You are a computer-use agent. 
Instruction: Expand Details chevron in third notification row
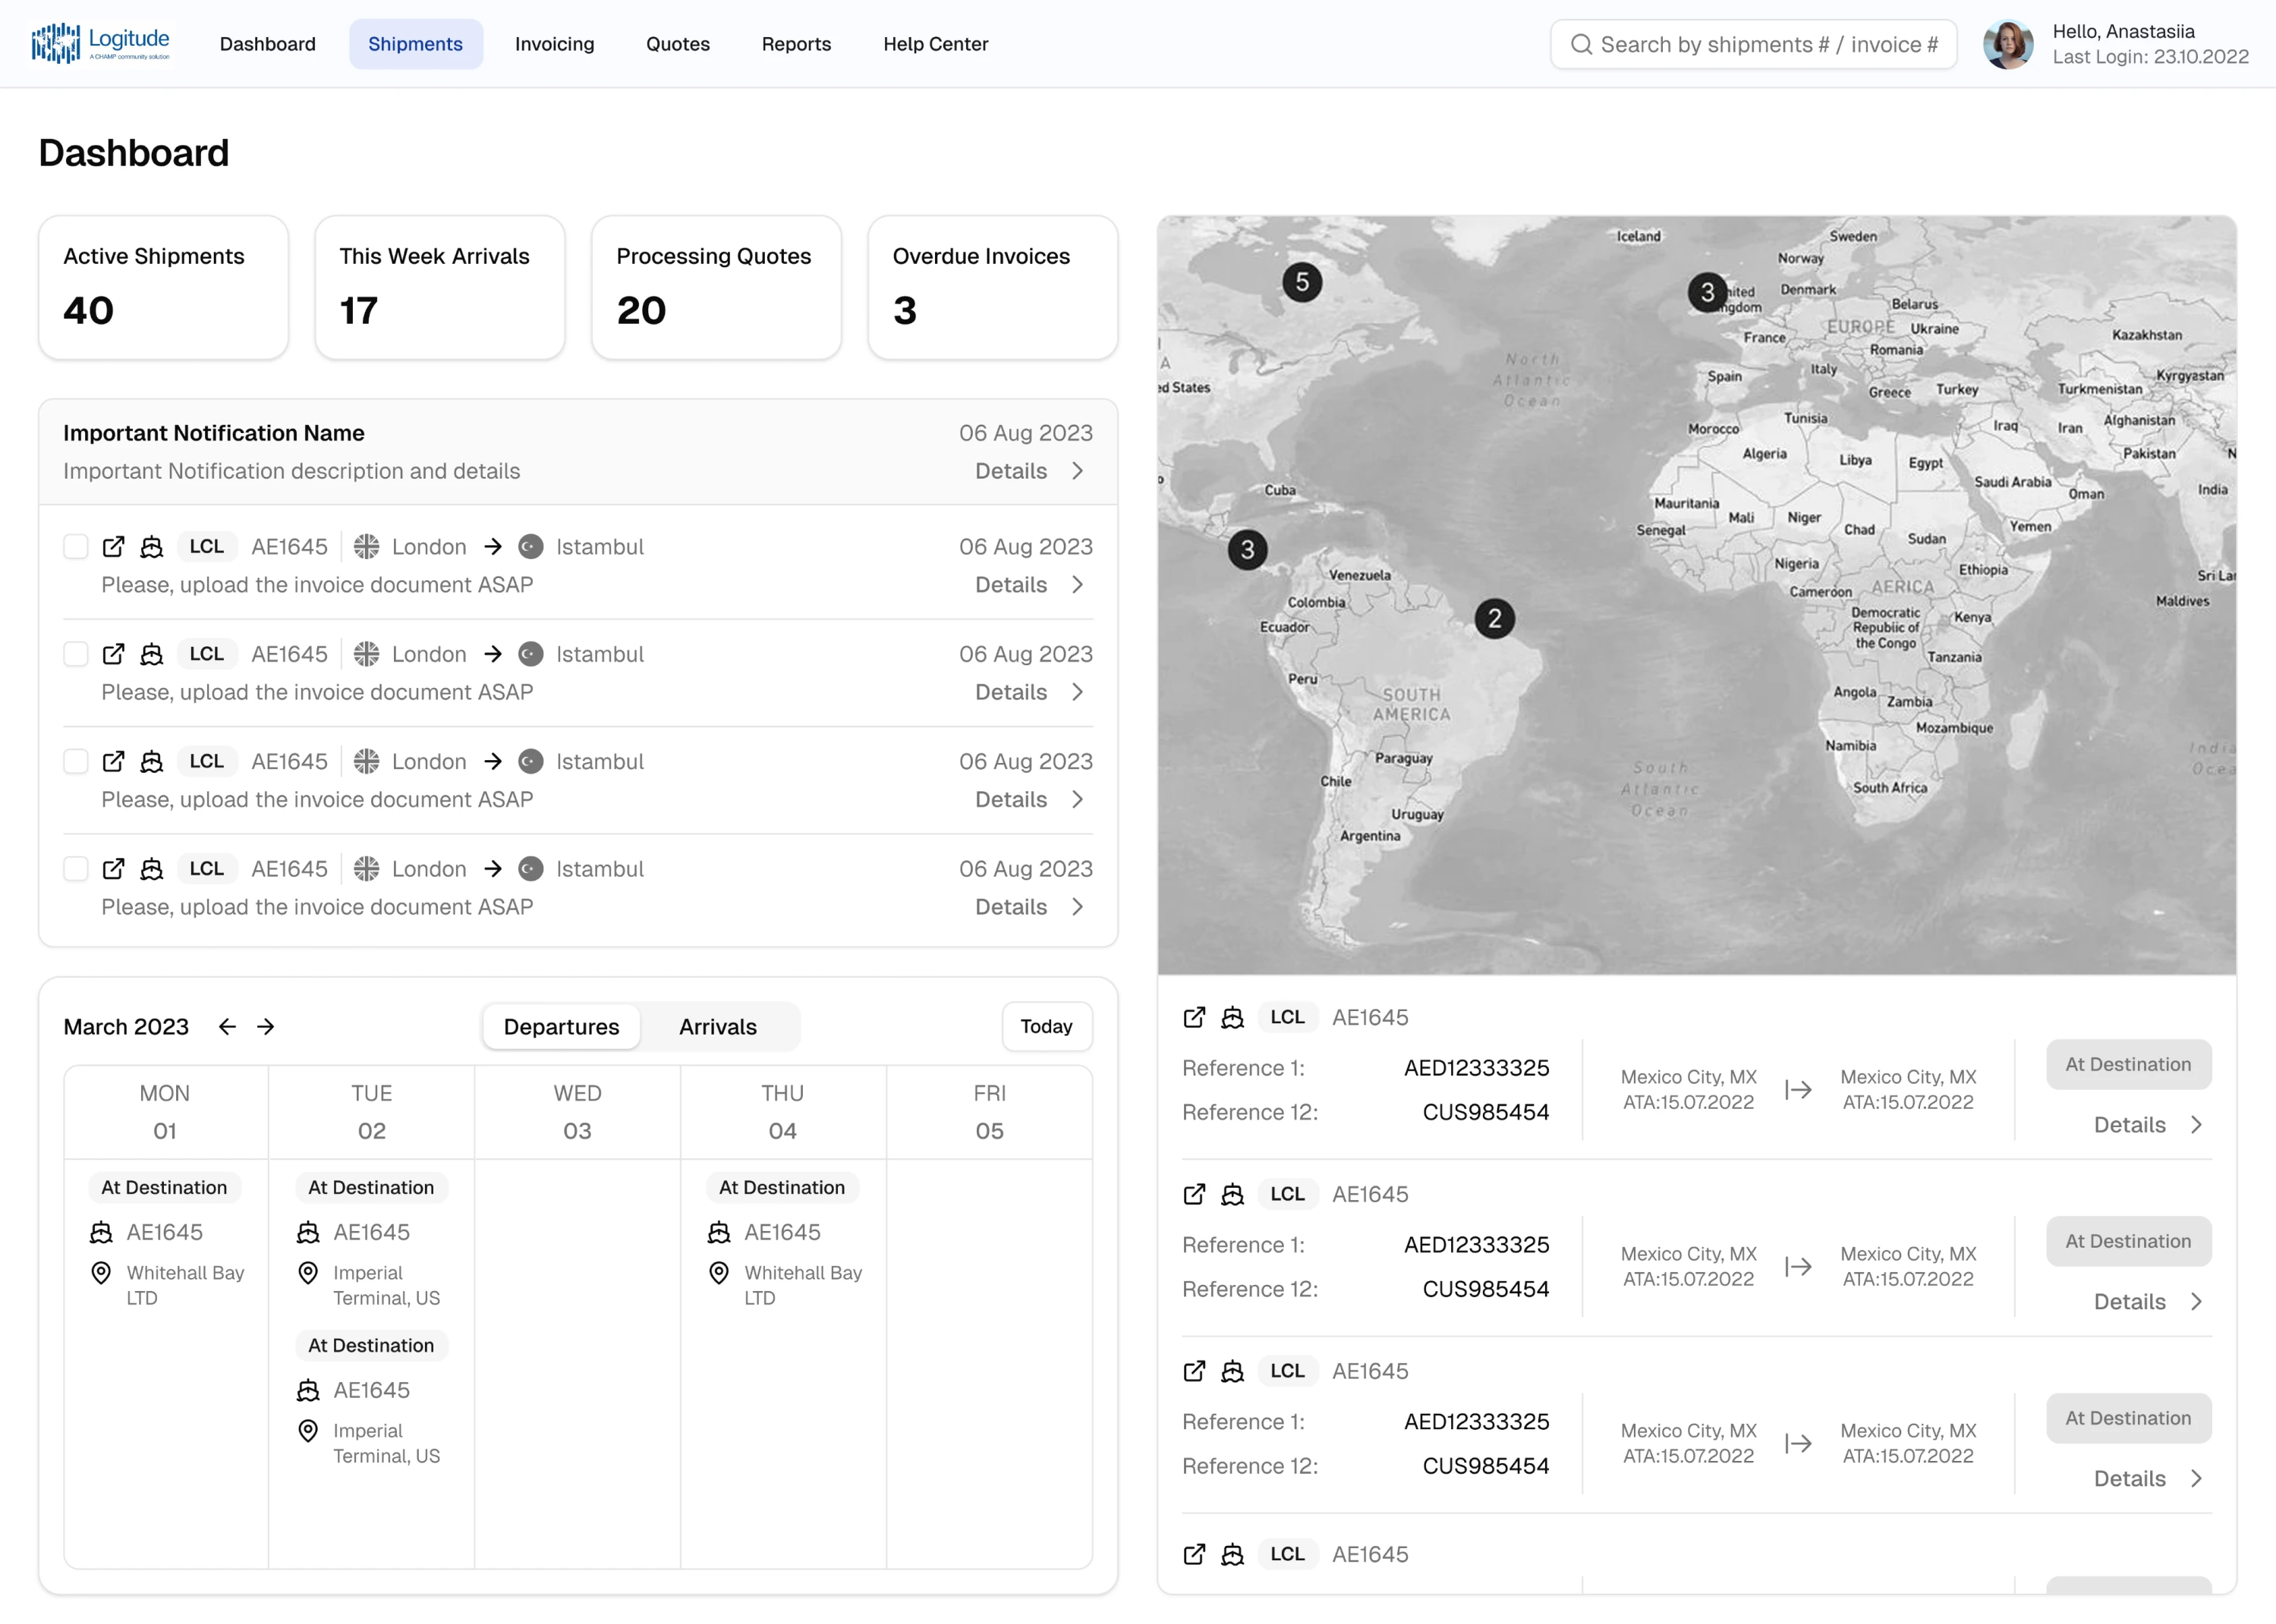(1078, 799)
